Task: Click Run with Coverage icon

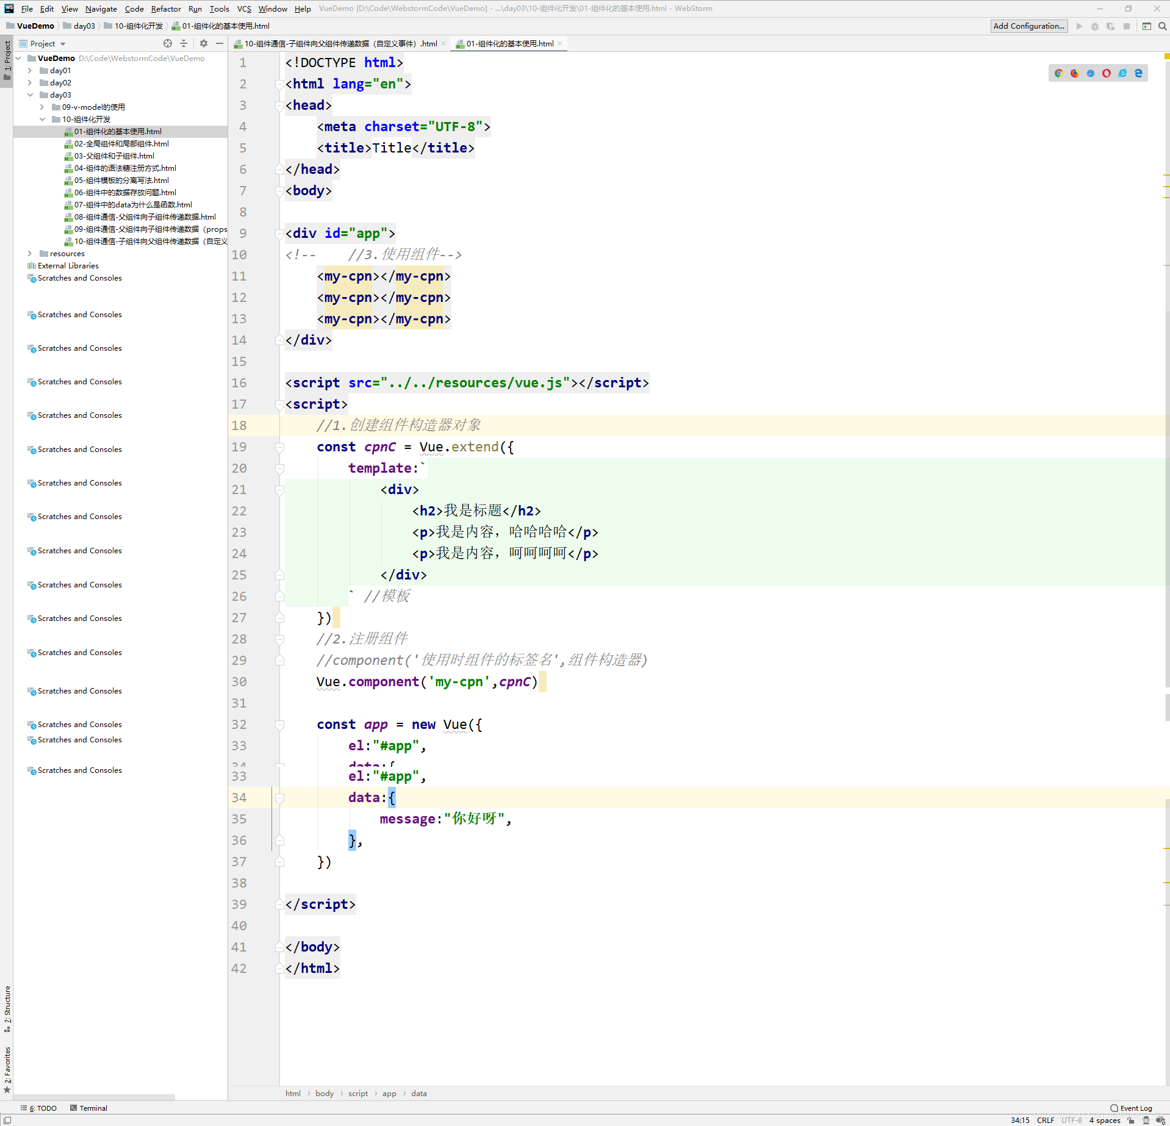Action: click(x=1111, y=26)
